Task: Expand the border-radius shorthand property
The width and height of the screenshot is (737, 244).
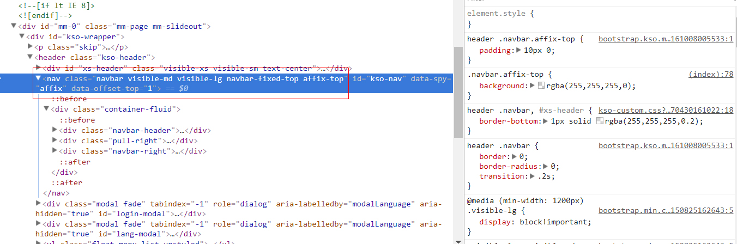Action: tap(546, 167)
